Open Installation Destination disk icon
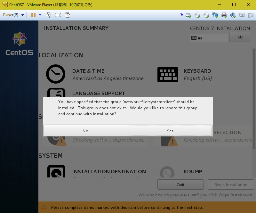 56,171
